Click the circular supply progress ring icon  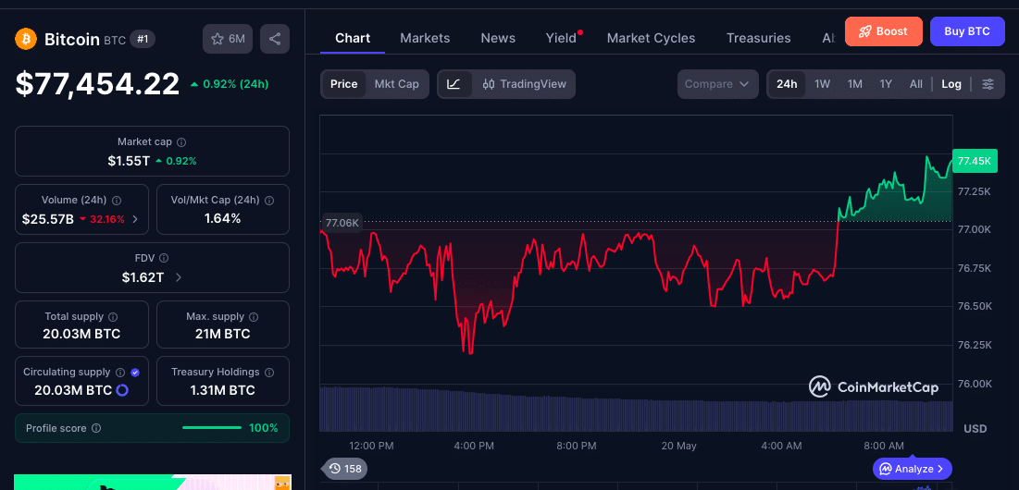pos(121,391)
